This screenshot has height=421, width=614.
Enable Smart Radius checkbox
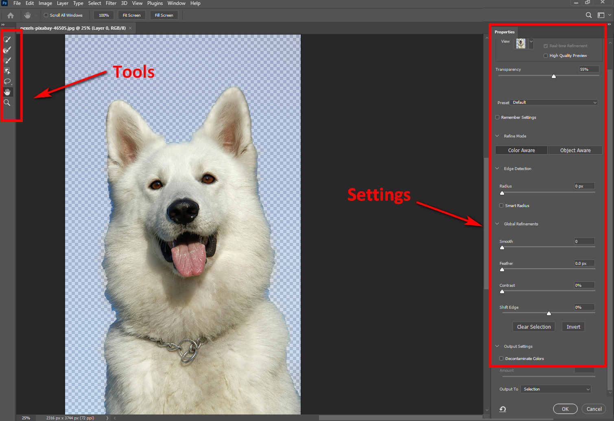[x=501, y=205]
